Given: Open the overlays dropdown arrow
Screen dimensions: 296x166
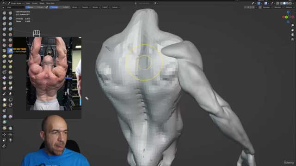Looking at the screenshot, I should pyautogui.click(x=268, y=3).
